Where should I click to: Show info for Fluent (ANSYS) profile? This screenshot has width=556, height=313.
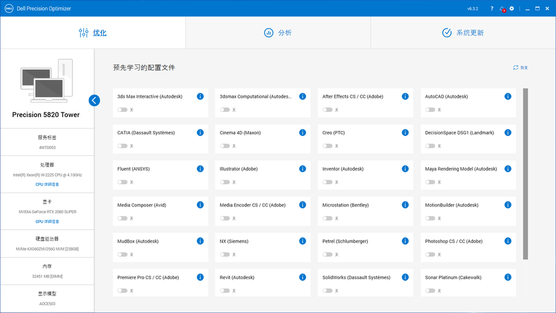(200, 169)
